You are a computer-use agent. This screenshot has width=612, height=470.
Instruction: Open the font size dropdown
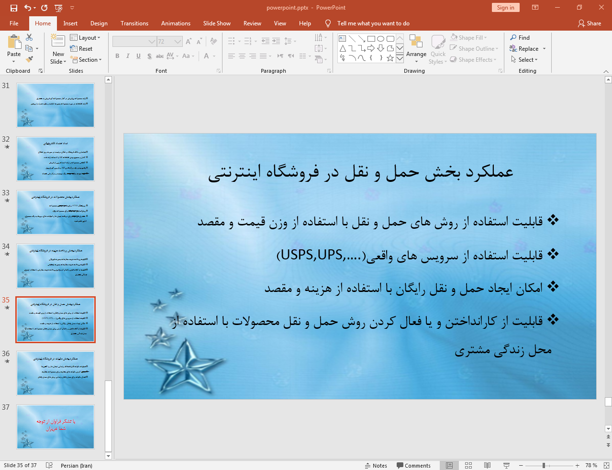[x=178, y=42]
